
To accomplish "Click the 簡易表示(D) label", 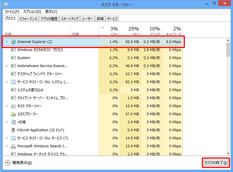I will pyautogui.click(x=22, y=163).
